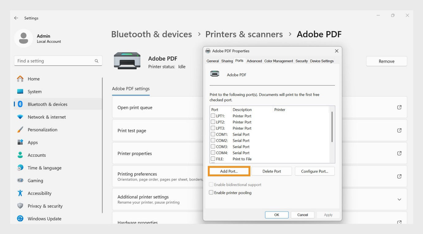This screenshot has height=234, width=423.
Task: Click the Adobe PDF printer icon
Action: click(x=127, y=60)
